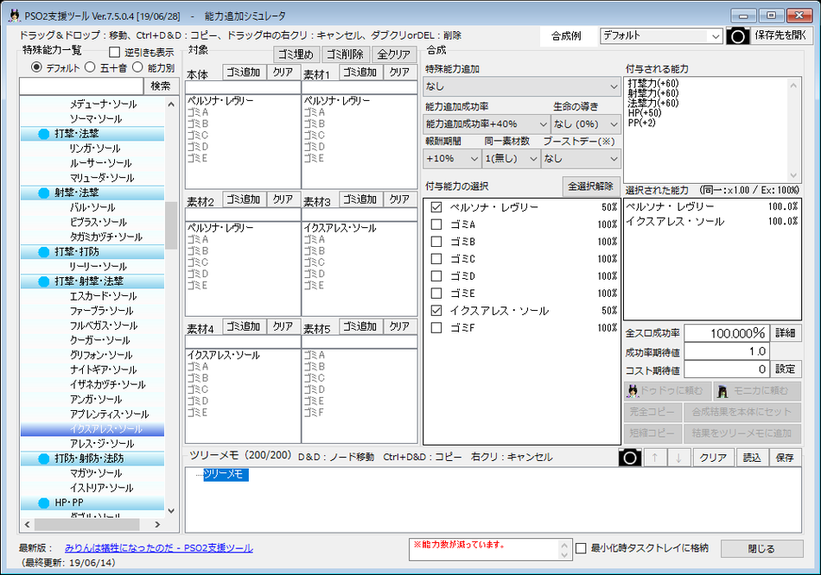
Task: Click 全選択解除 button
Action: point(590,186)
